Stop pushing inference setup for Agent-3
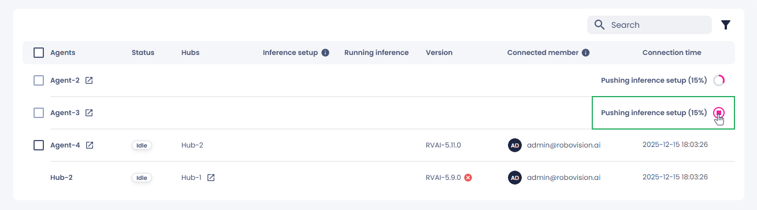757x210 pixels. (719, 113)
